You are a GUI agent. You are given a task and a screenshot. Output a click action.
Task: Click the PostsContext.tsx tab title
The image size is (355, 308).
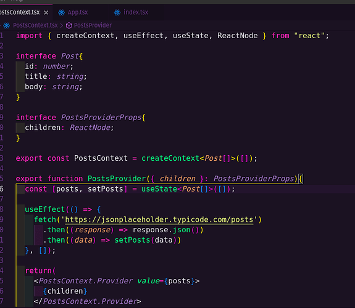click(20, 12)
